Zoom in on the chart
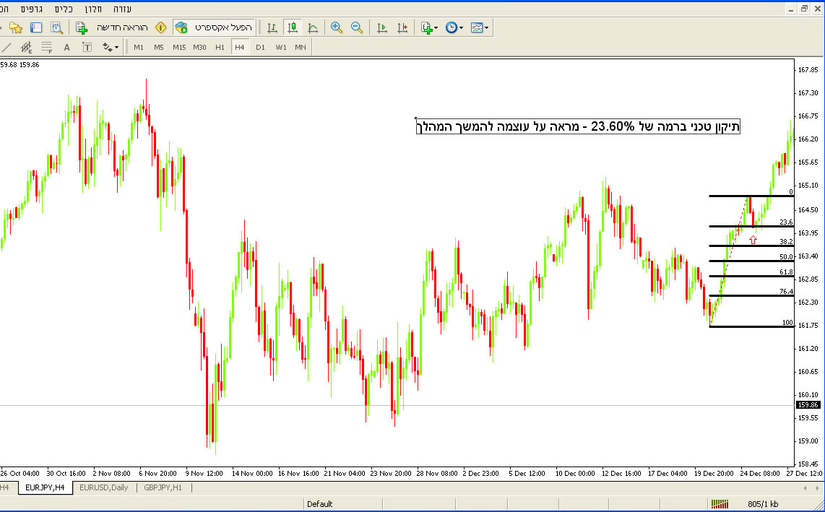Image resolution: width=825 pixels, height=512 pixels. (x=337, y=27)
